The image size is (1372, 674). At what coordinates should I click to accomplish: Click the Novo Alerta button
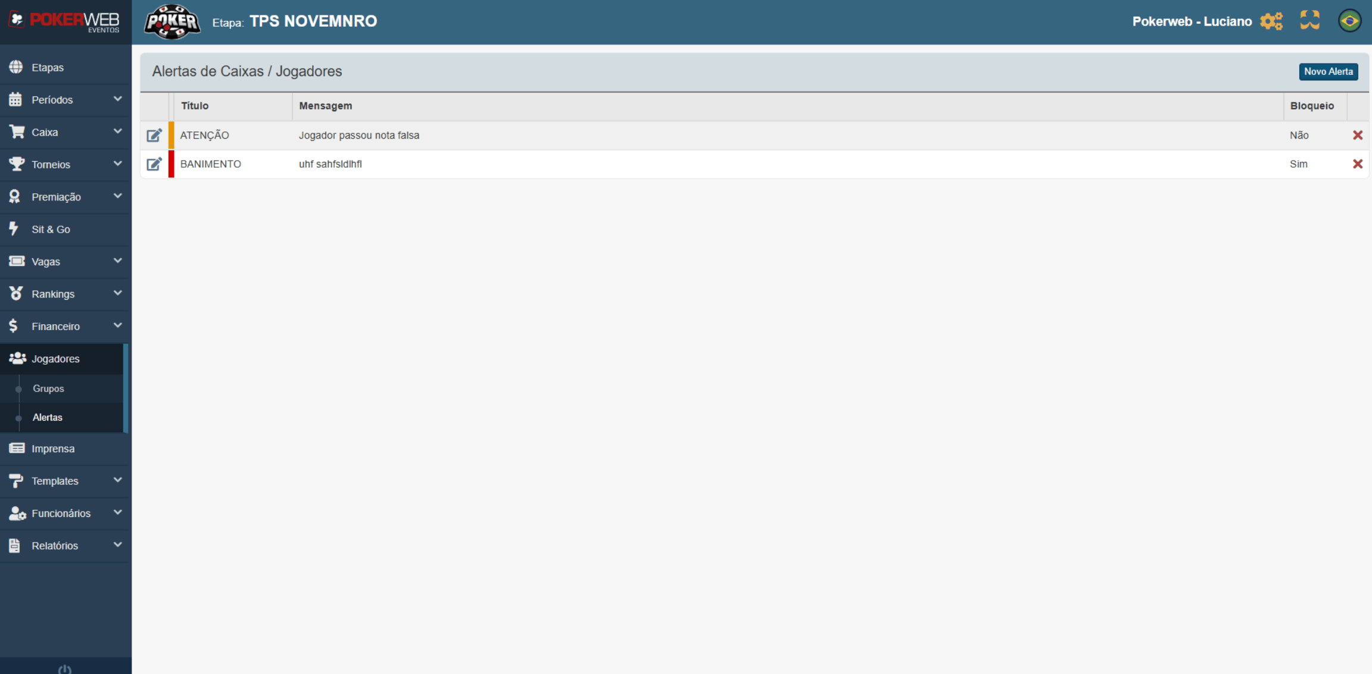pyautogui.click(x=1328, y=72)
